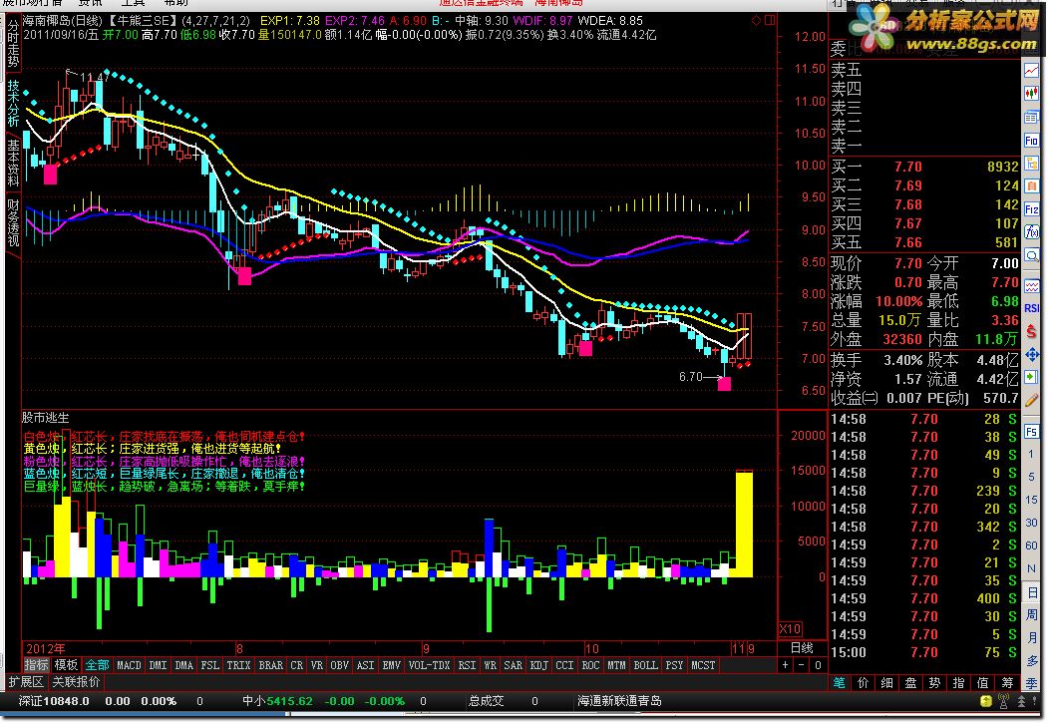Open the quote list window icon
Screen dimensions: 1048x723
coord(1031,117)
